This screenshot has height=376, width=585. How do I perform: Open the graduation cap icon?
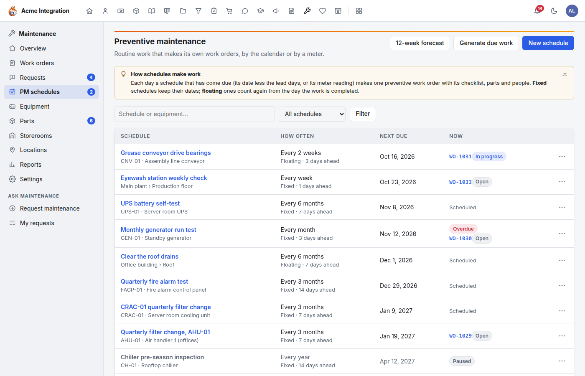260,11
